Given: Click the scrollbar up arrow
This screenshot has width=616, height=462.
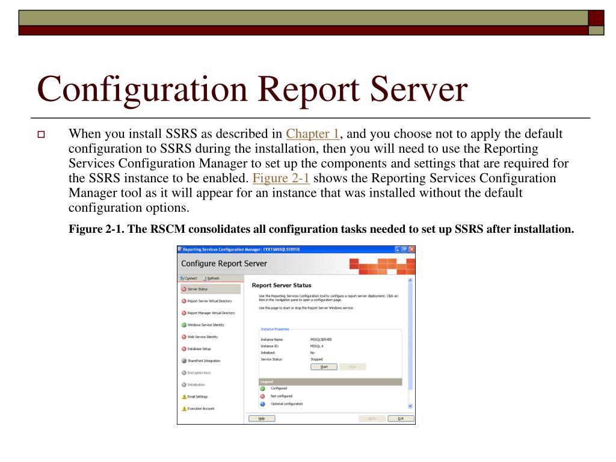Looking at the screenshot, I should tap(410, 280).
